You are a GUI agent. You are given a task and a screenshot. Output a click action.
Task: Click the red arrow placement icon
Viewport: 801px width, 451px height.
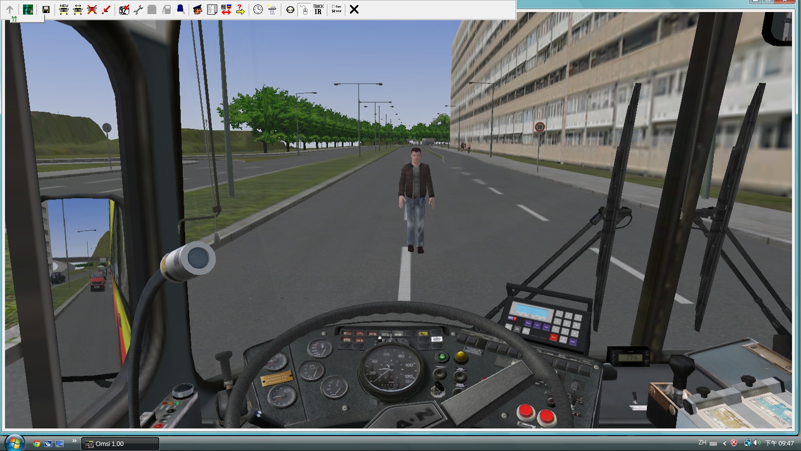(x=106, y=10)
